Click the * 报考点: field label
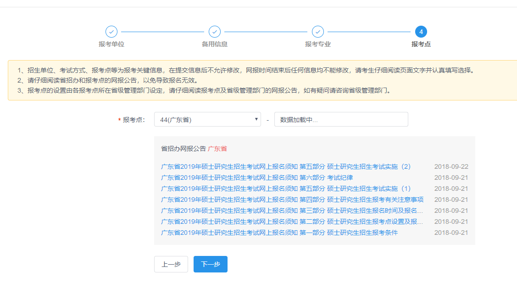The image size is (517, 283). (131, 120)
